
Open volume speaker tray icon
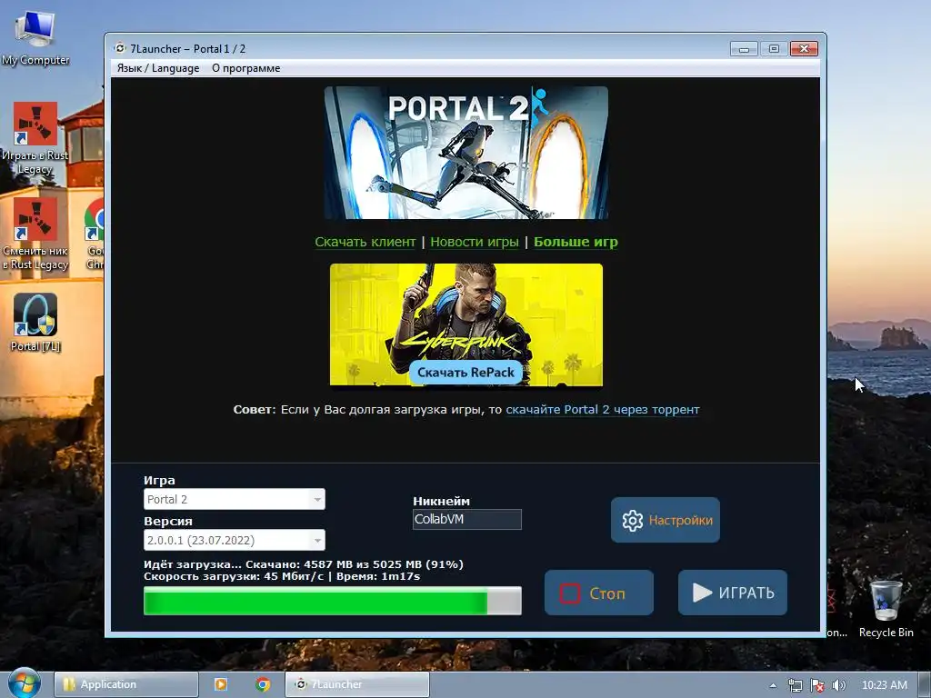coord(838,685)
